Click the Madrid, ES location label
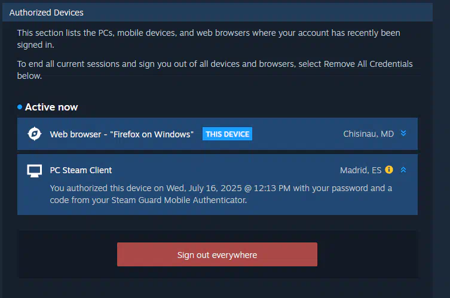Image resolution: width=450 pixels, height=298 pixels. [x=361, y=170]
